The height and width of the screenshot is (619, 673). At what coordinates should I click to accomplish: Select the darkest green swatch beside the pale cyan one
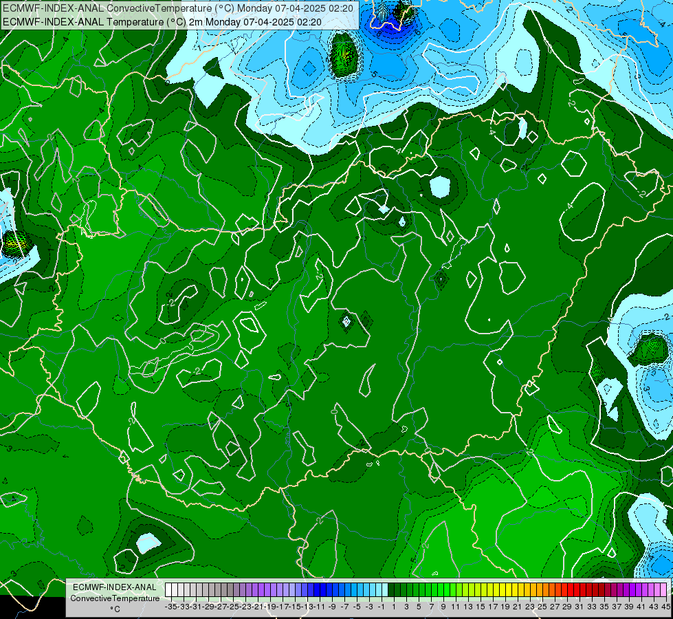[x=391, y=590]
